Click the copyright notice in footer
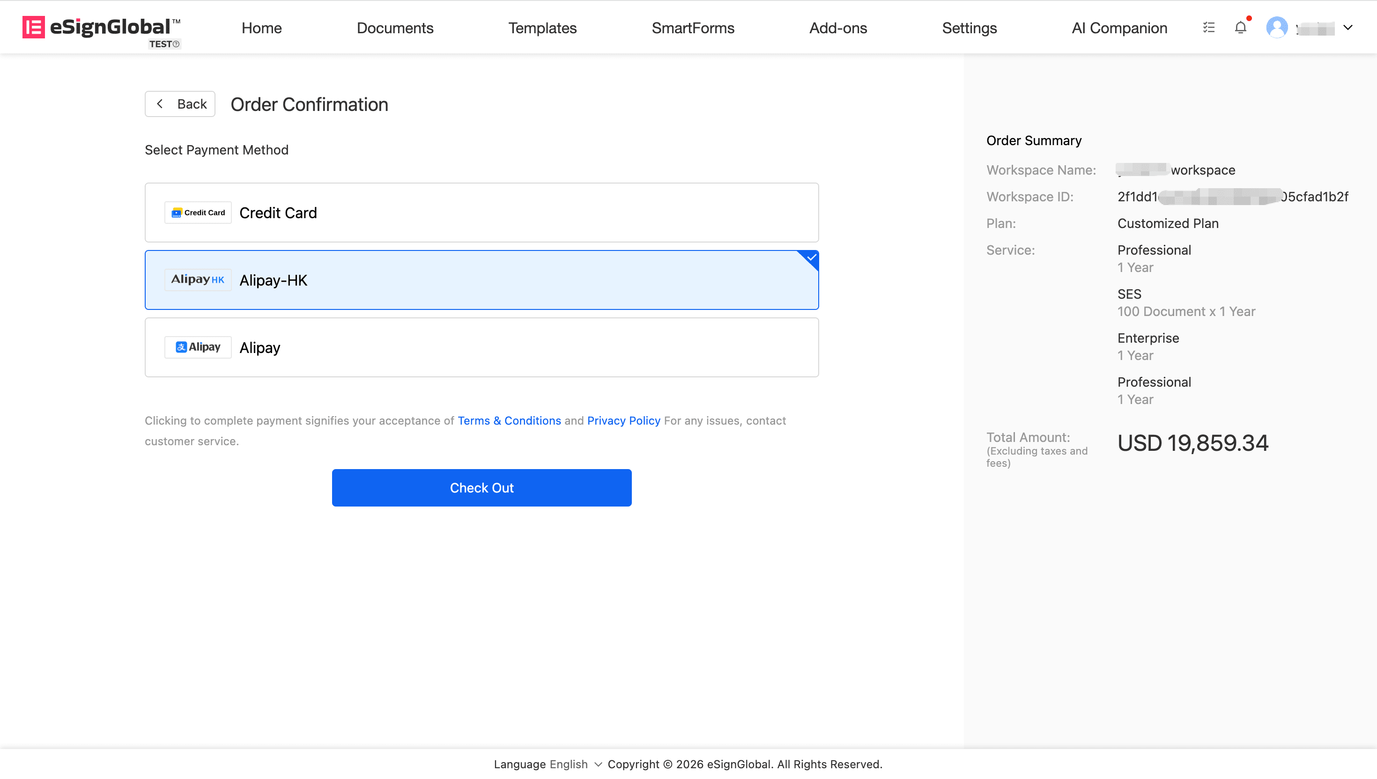Image resolution: width=1377 pixels, height=779 pixels. [x=745, y=764]
